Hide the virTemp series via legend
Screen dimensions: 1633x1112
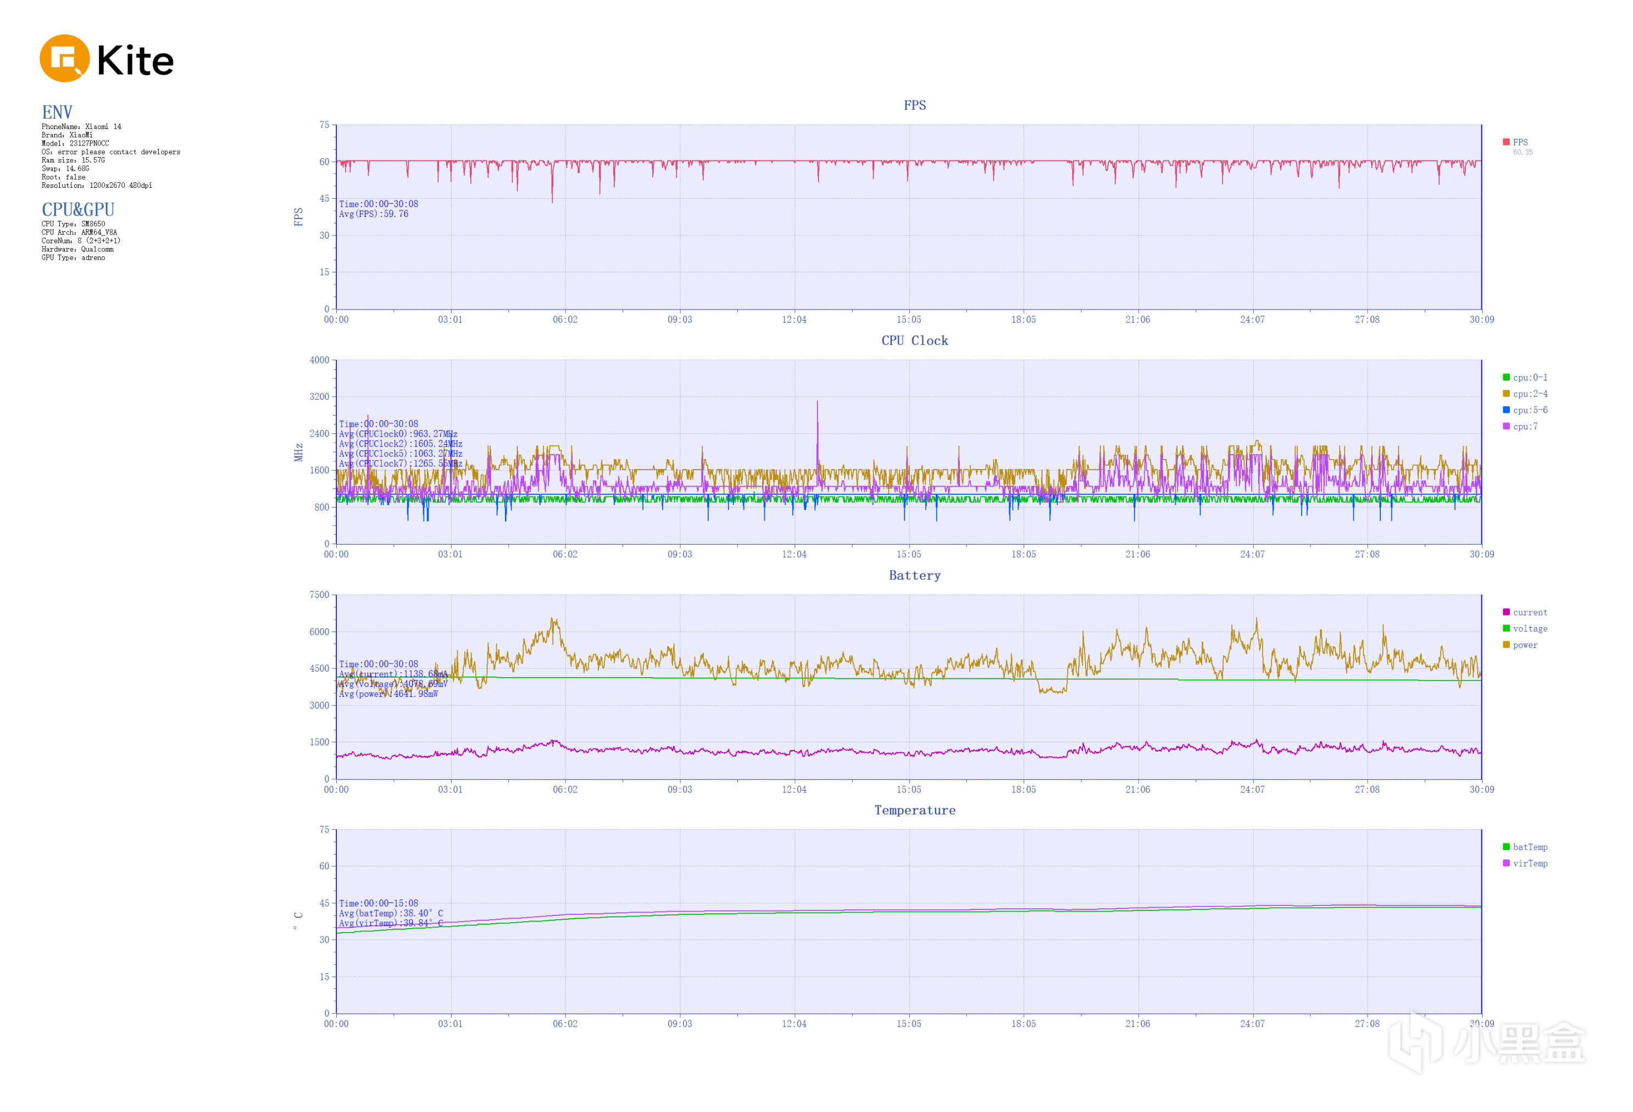click(x=1506, y=863)
